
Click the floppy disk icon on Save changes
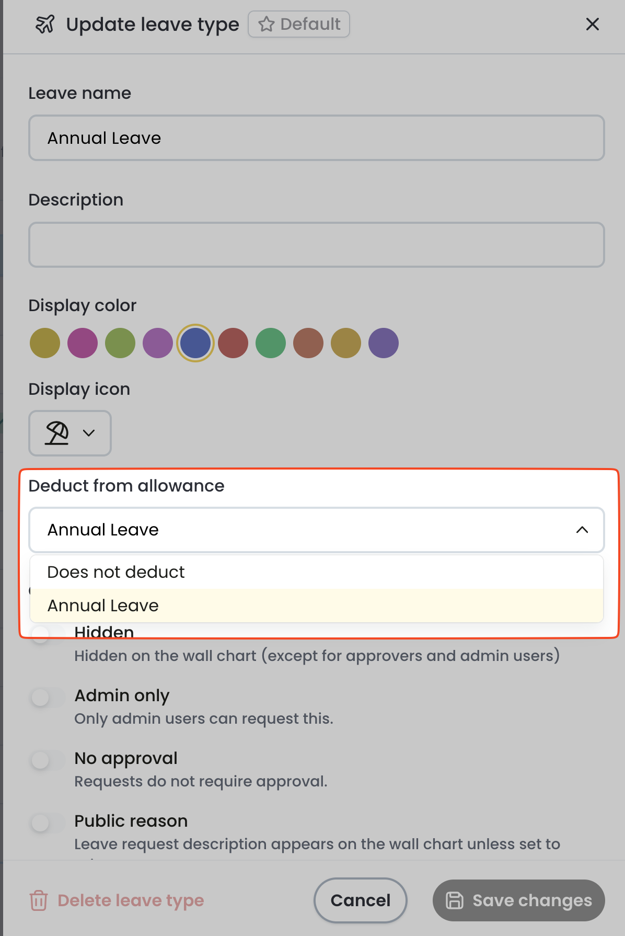click(454, 900)
